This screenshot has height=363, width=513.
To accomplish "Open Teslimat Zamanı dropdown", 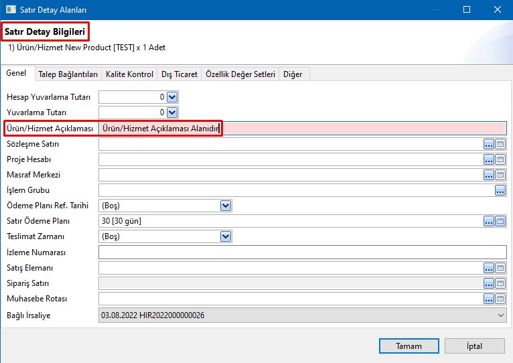I will click(x=226, y=236).
